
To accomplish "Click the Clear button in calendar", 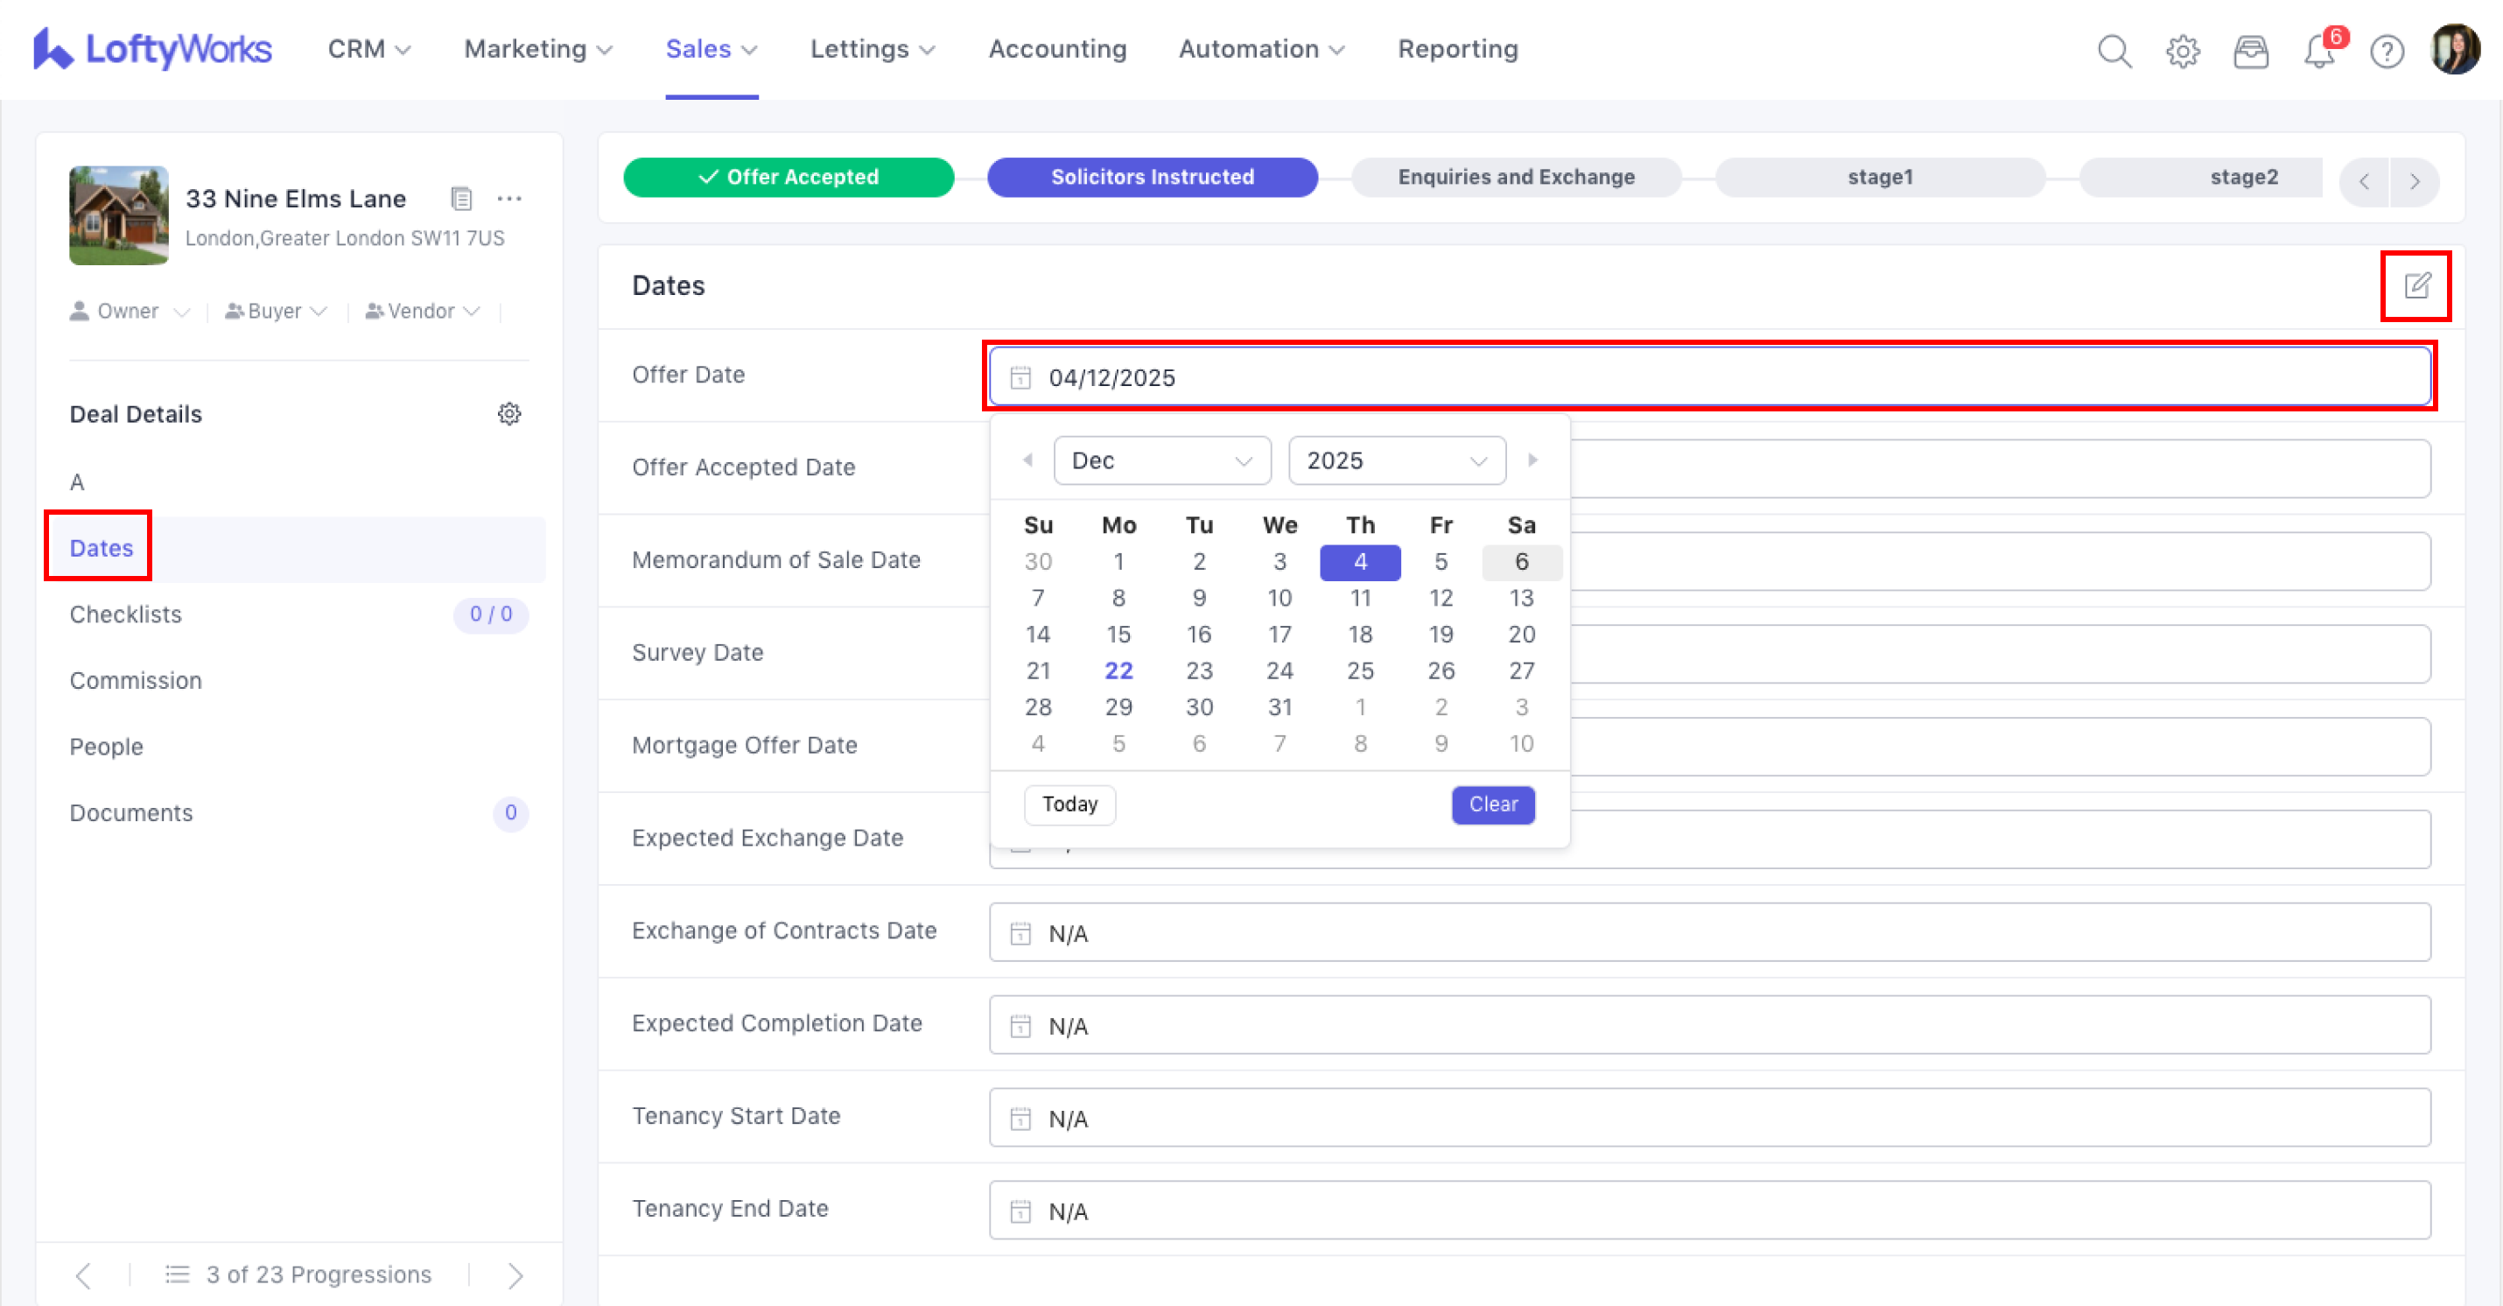I will coord(1492,804).
